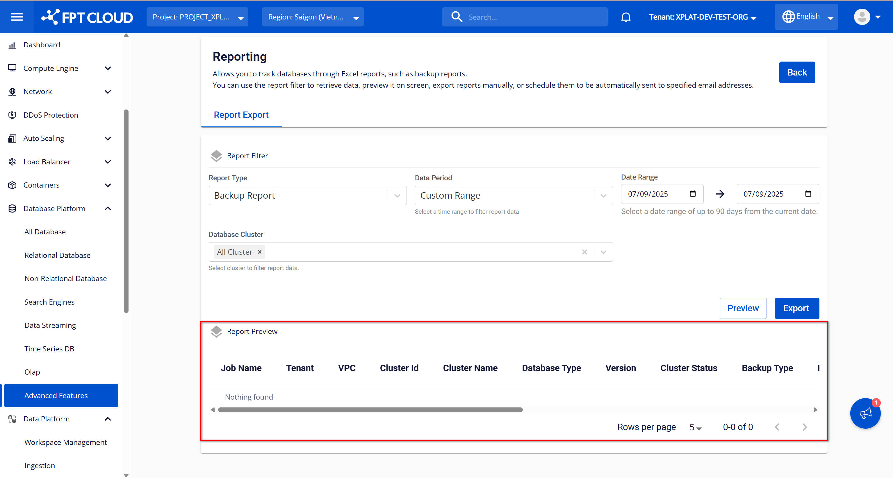Viewport: 893px width, 478px height.
Task: Expand Network menu chevron
Action: click(x=108, y=91)
